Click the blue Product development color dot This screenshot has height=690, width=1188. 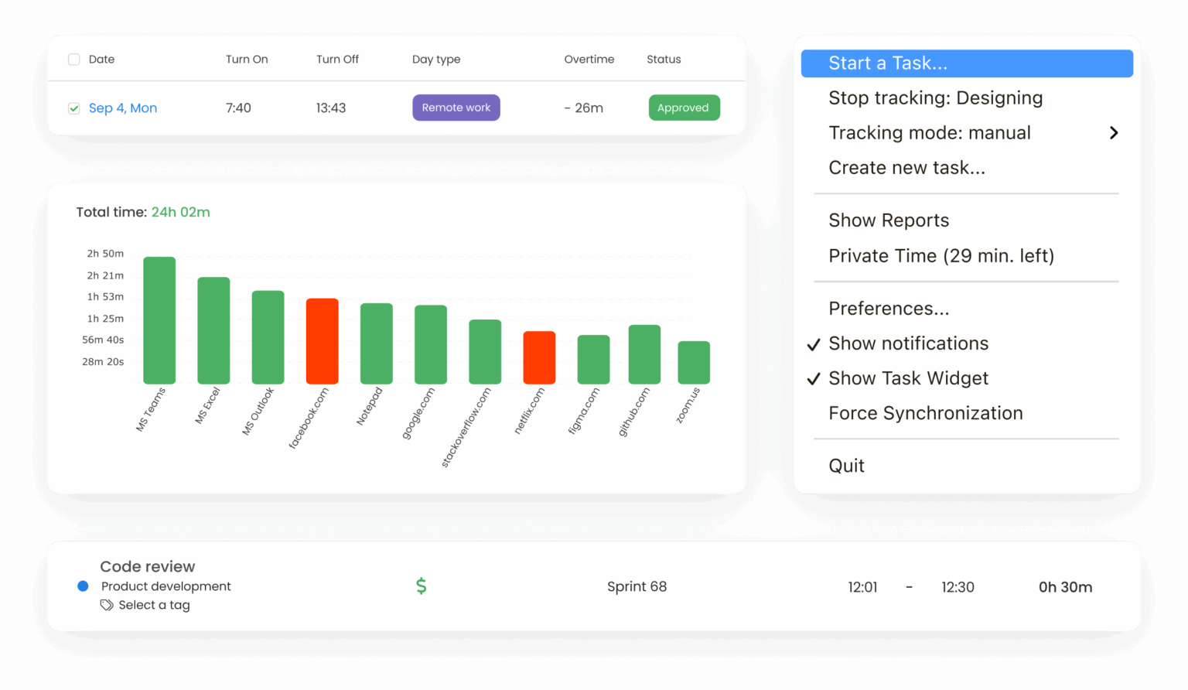click(83, 586)
